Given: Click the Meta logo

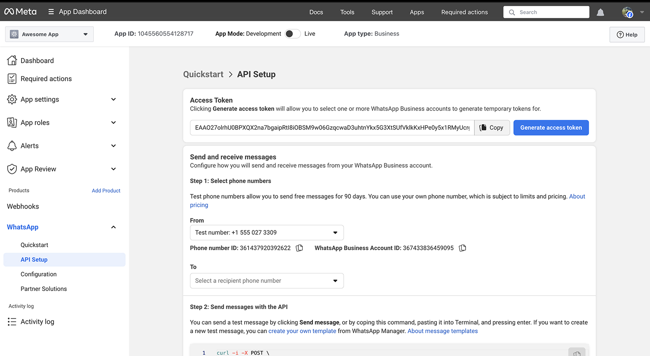Looking at the screenshot, I should (20, 12).
